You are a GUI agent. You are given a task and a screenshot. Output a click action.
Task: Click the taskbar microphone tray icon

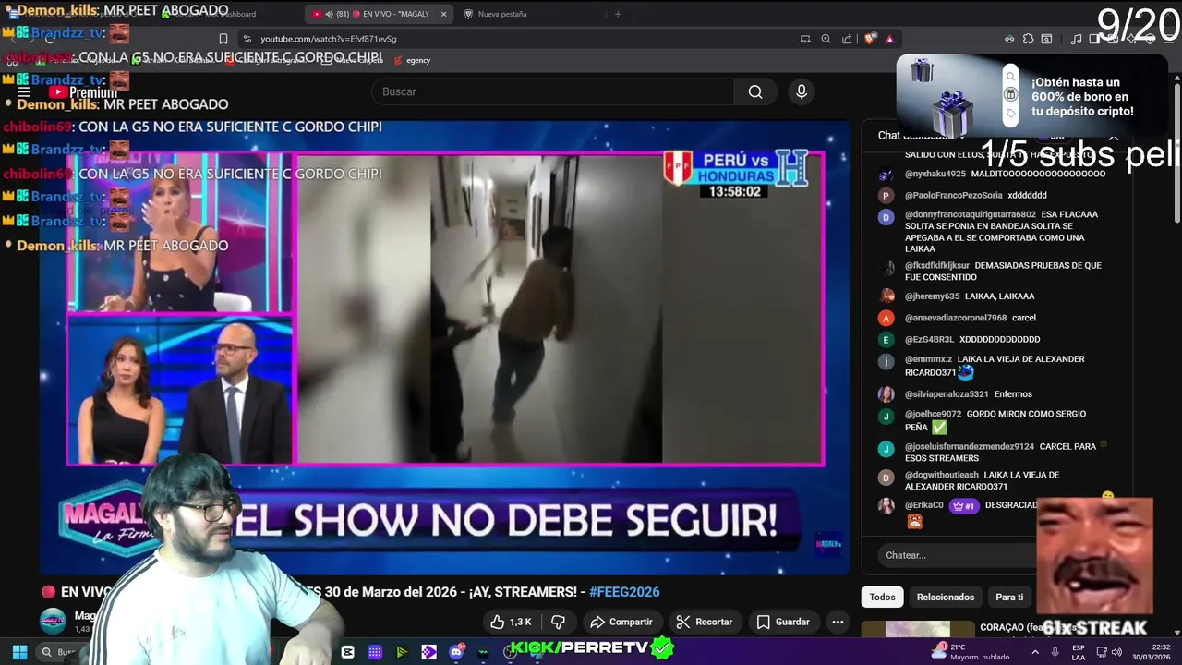click(x=1055, y=652)
